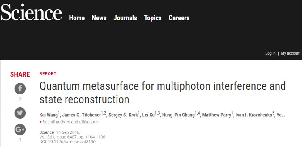
Task: Open author James G. Titchener
Action: click(82, 115)
